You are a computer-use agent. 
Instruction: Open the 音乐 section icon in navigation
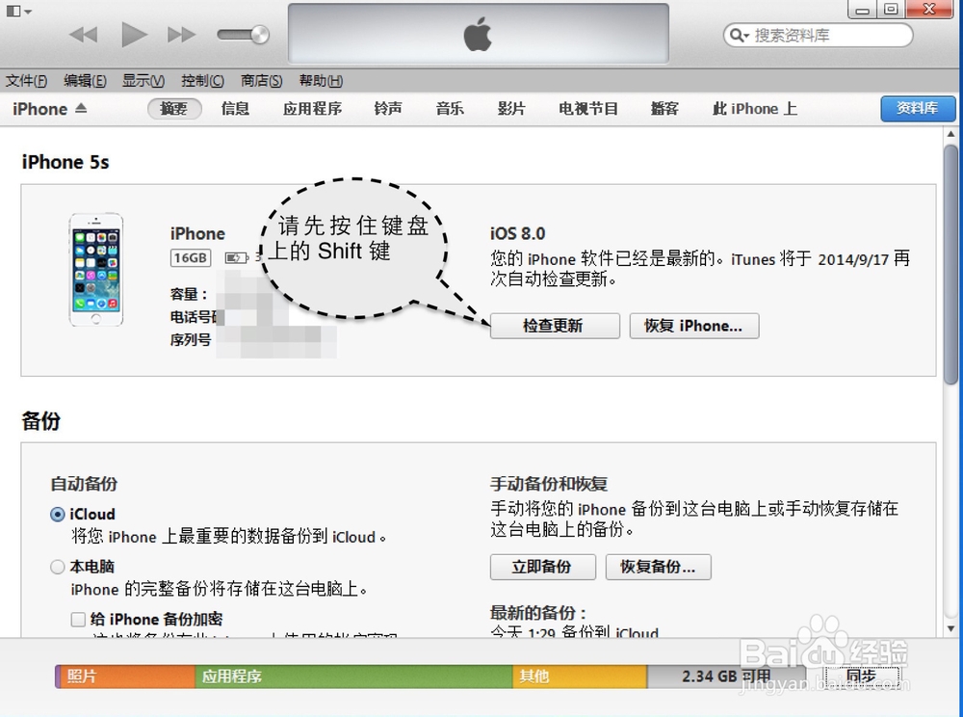[449, 109]
